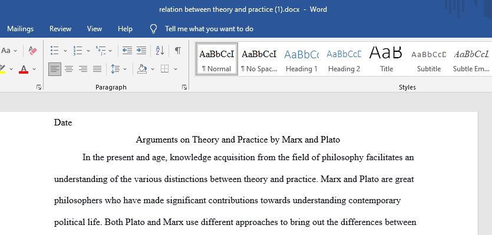Viewport: 492px width, 235px height.
Task: Toggle Justify paragraph alignment
Action: point(97,69)
